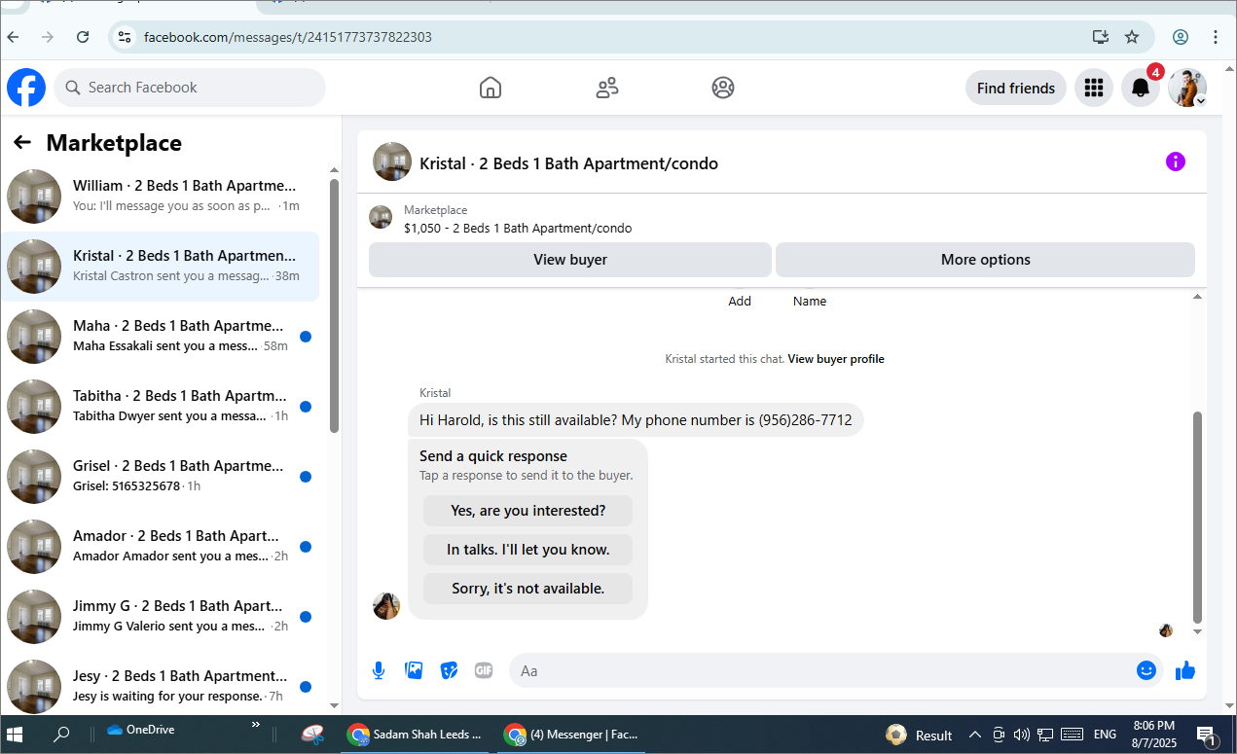The height and width of the screenshot is (754, 1237).
Task: Click the install app icon in address bar
Action: tap(1101, 37)
